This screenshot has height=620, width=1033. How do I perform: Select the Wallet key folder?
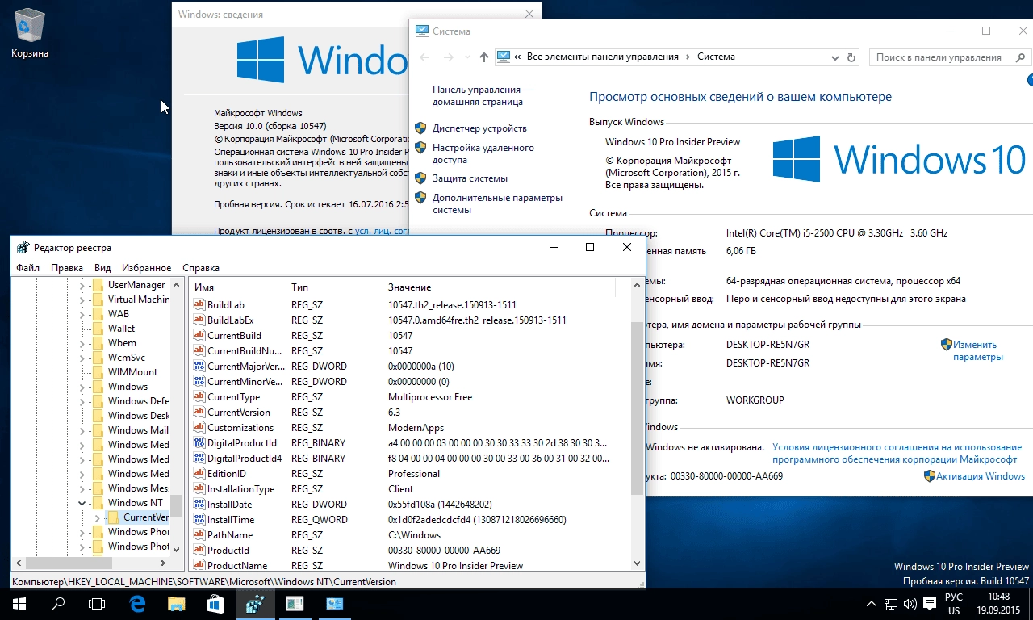click(121, 329)
